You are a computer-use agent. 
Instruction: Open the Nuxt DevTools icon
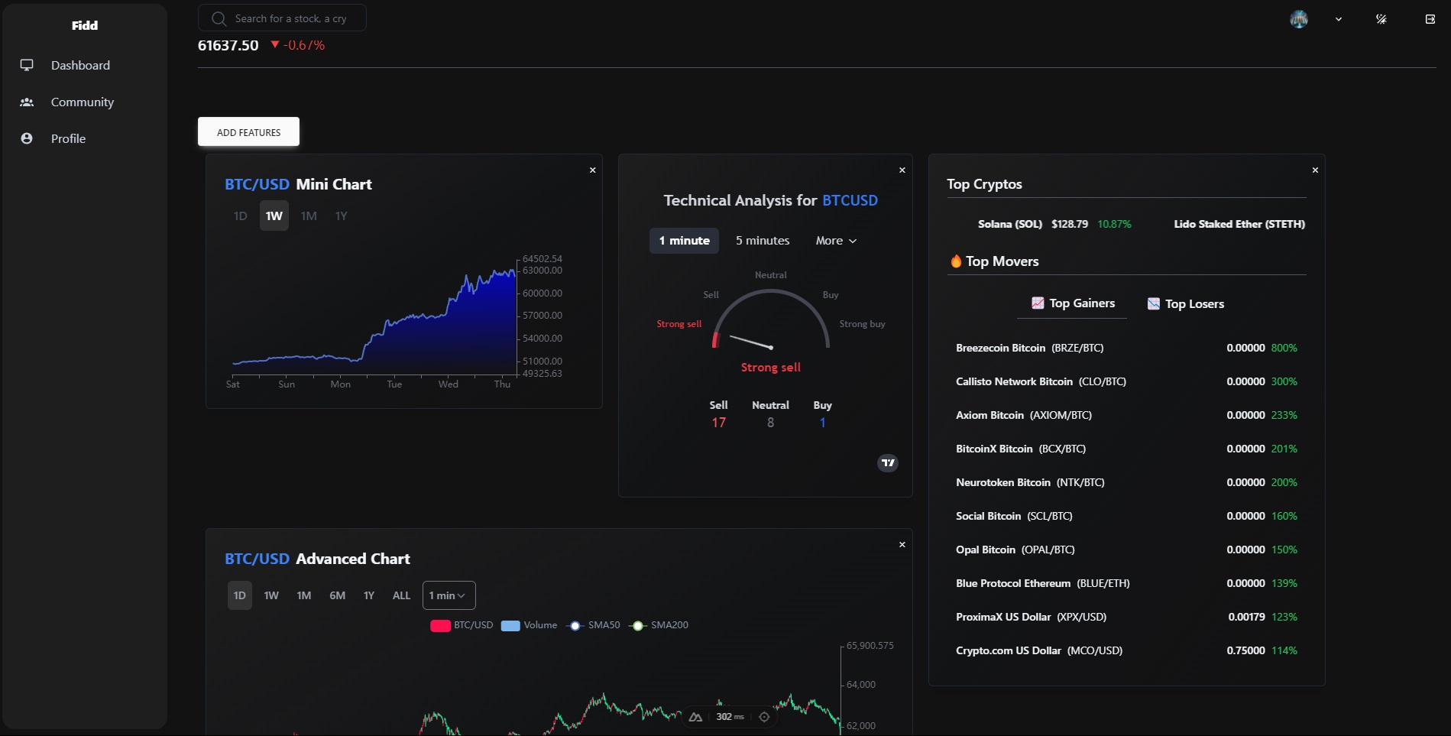(695, 717)
